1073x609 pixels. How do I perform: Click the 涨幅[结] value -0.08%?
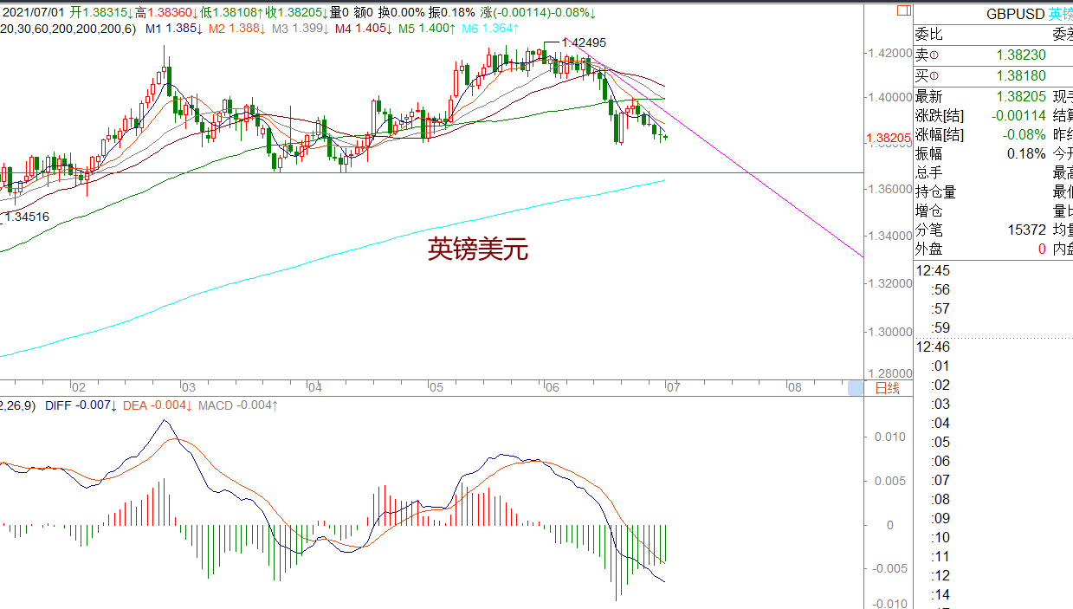(x=1025, y=135)
